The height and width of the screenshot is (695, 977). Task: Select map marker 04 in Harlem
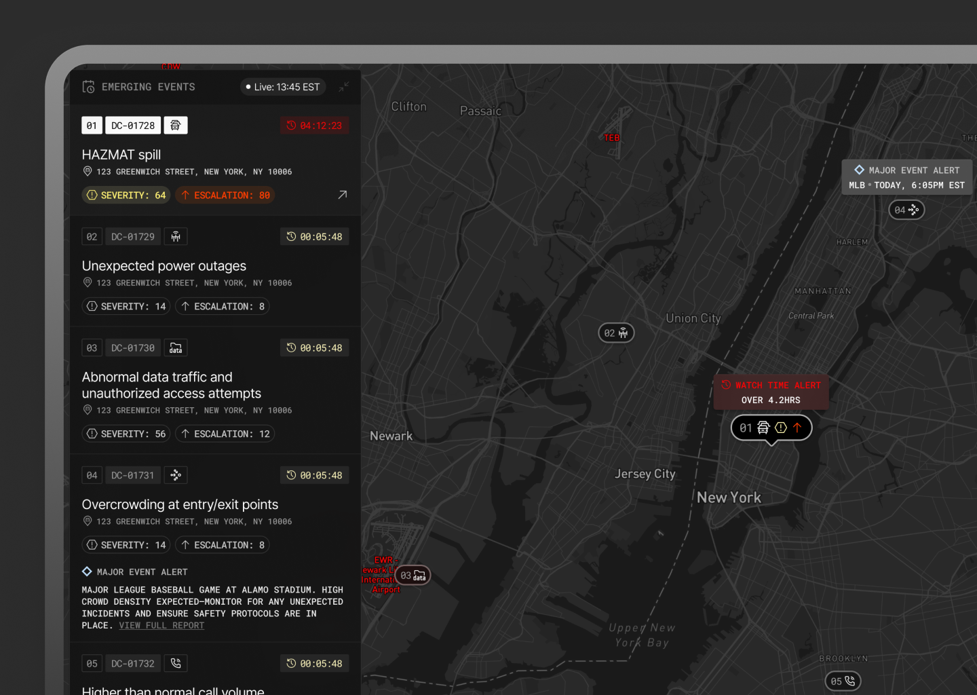(906, 210)
